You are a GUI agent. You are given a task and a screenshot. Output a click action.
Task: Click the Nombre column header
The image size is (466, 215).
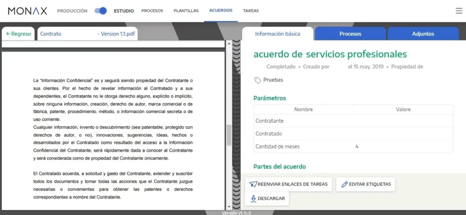point(304,109)
